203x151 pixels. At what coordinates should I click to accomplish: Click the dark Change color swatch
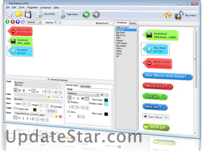click(x=35, y=110)
